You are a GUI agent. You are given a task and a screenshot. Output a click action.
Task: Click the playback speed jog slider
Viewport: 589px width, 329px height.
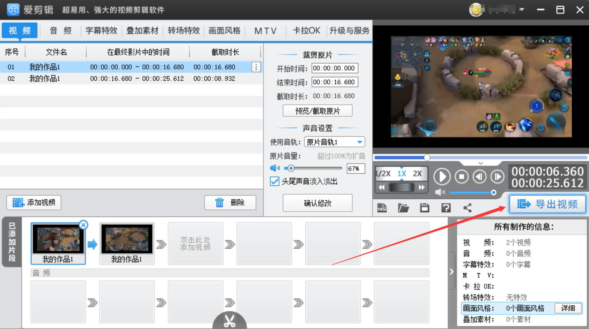402,187
